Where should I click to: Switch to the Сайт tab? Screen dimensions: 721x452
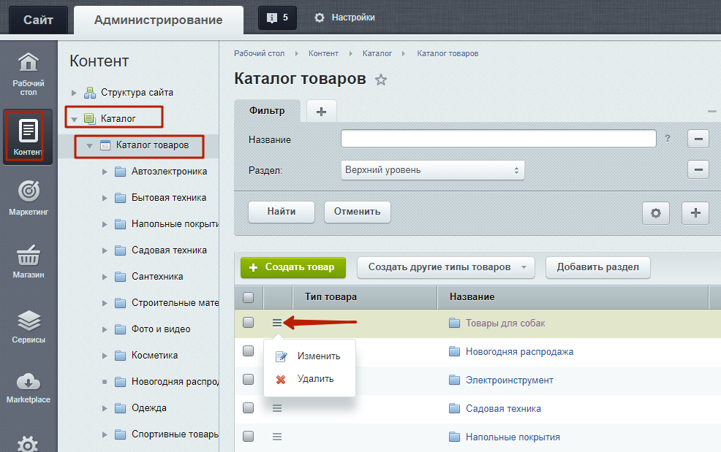coord(38,20)
